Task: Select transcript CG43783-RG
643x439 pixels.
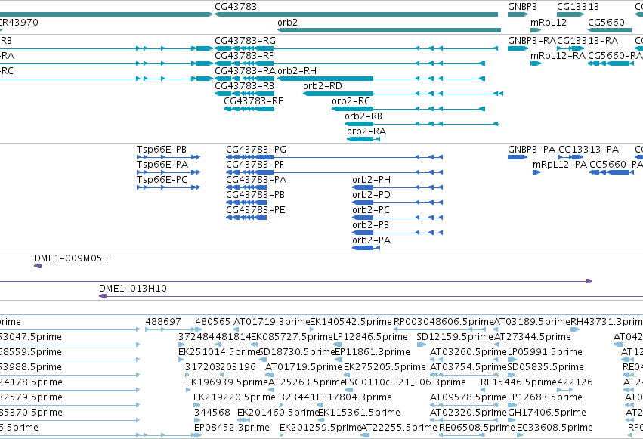Action: [x=357, y=48]
